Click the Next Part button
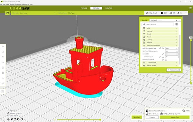Image resolution: width=193 pixels, height=122 pixels. 137,117
